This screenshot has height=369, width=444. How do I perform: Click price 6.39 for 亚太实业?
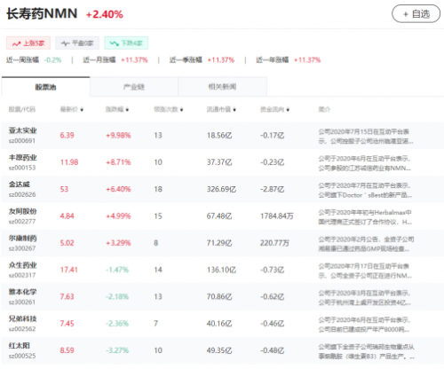point(67,136)
